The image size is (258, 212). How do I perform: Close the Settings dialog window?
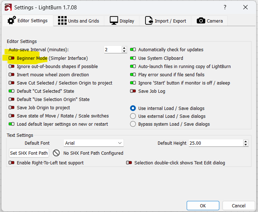(x=245, y=7)
